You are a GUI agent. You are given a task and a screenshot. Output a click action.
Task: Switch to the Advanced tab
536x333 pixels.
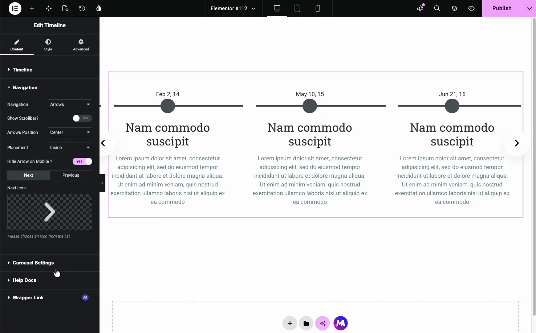click(81, 45)
